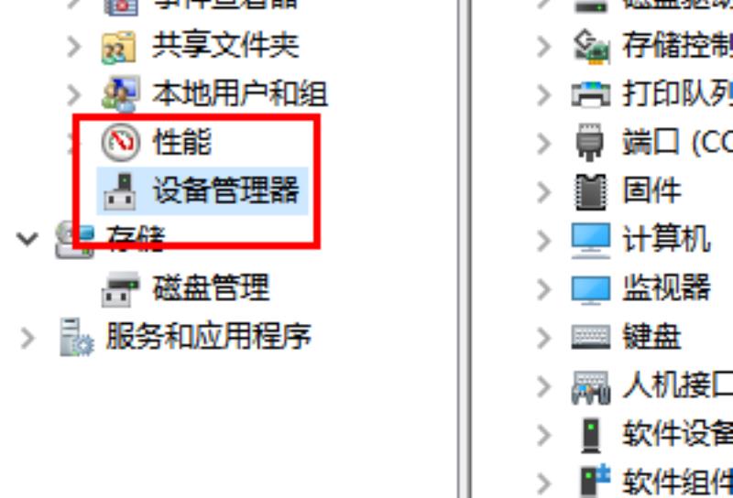
Task: Expand the 服务和应用程序 tree node
Action: point(27,338)
